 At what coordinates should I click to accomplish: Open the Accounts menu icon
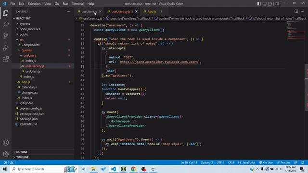[6, 143]
